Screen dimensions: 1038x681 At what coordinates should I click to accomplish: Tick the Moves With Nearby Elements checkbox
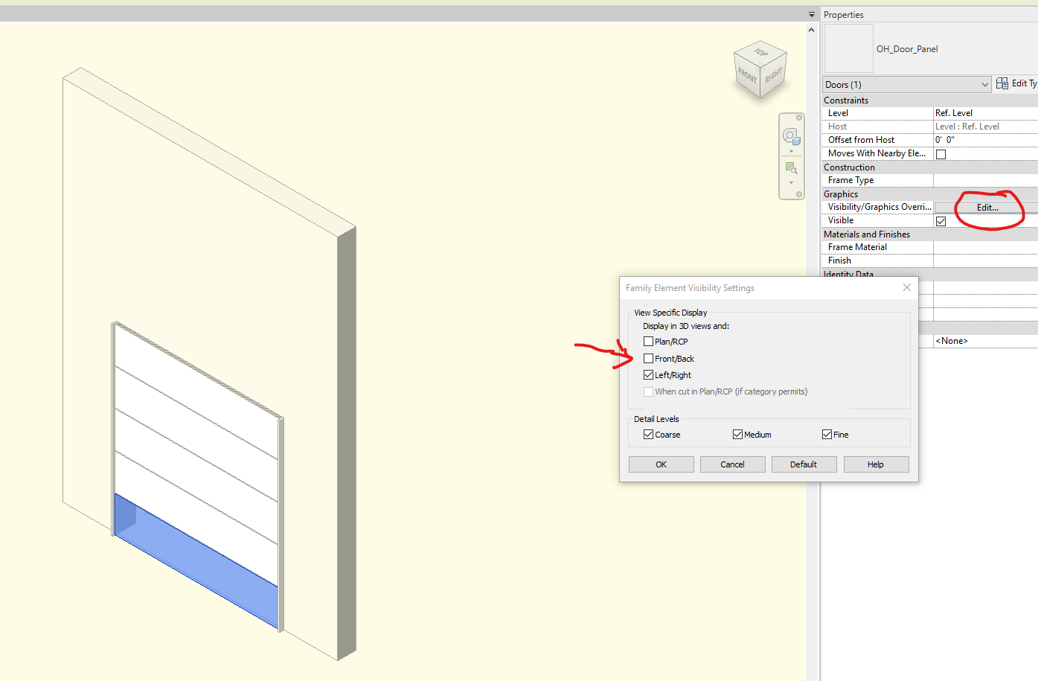[x=941, y=154]
